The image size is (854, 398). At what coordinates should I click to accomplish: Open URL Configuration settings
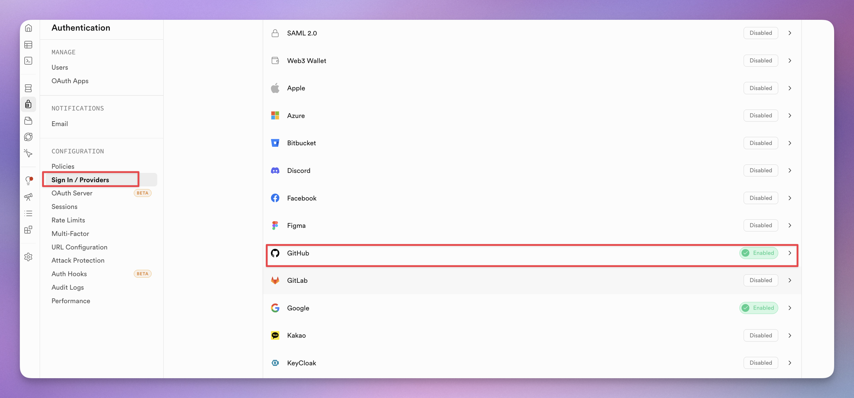(x=80, y=247)
